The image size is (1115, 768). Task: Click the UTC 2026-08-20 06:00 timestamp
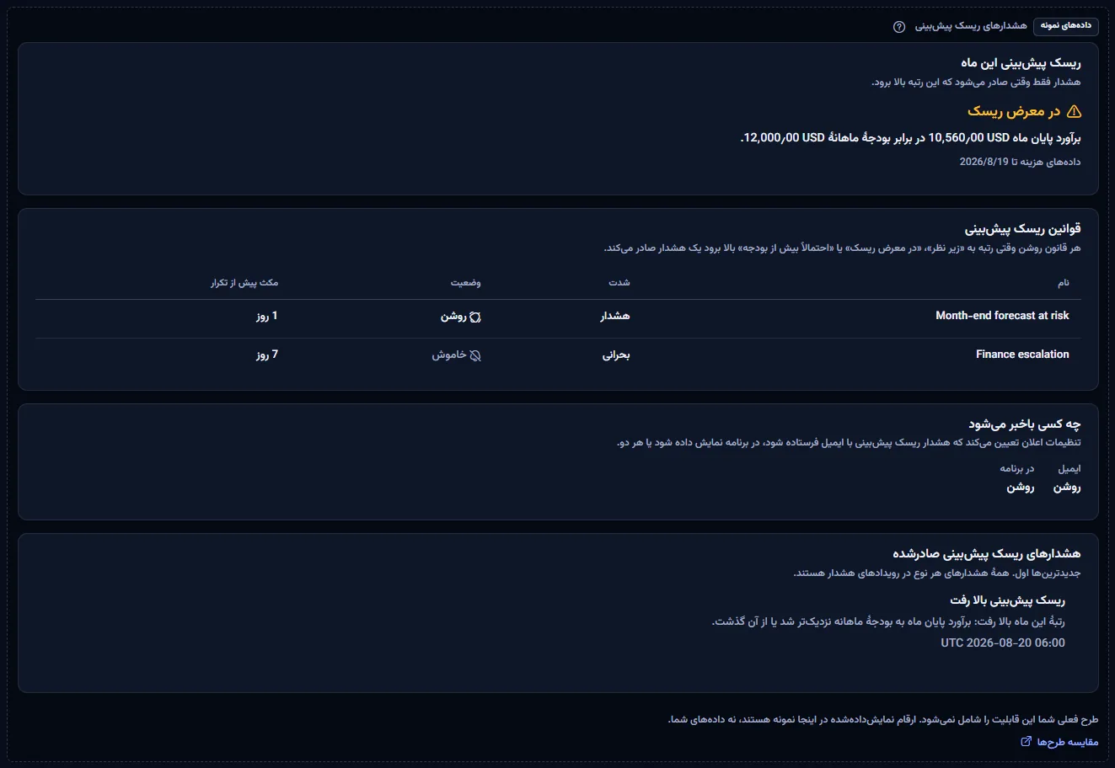(1003, 643)
